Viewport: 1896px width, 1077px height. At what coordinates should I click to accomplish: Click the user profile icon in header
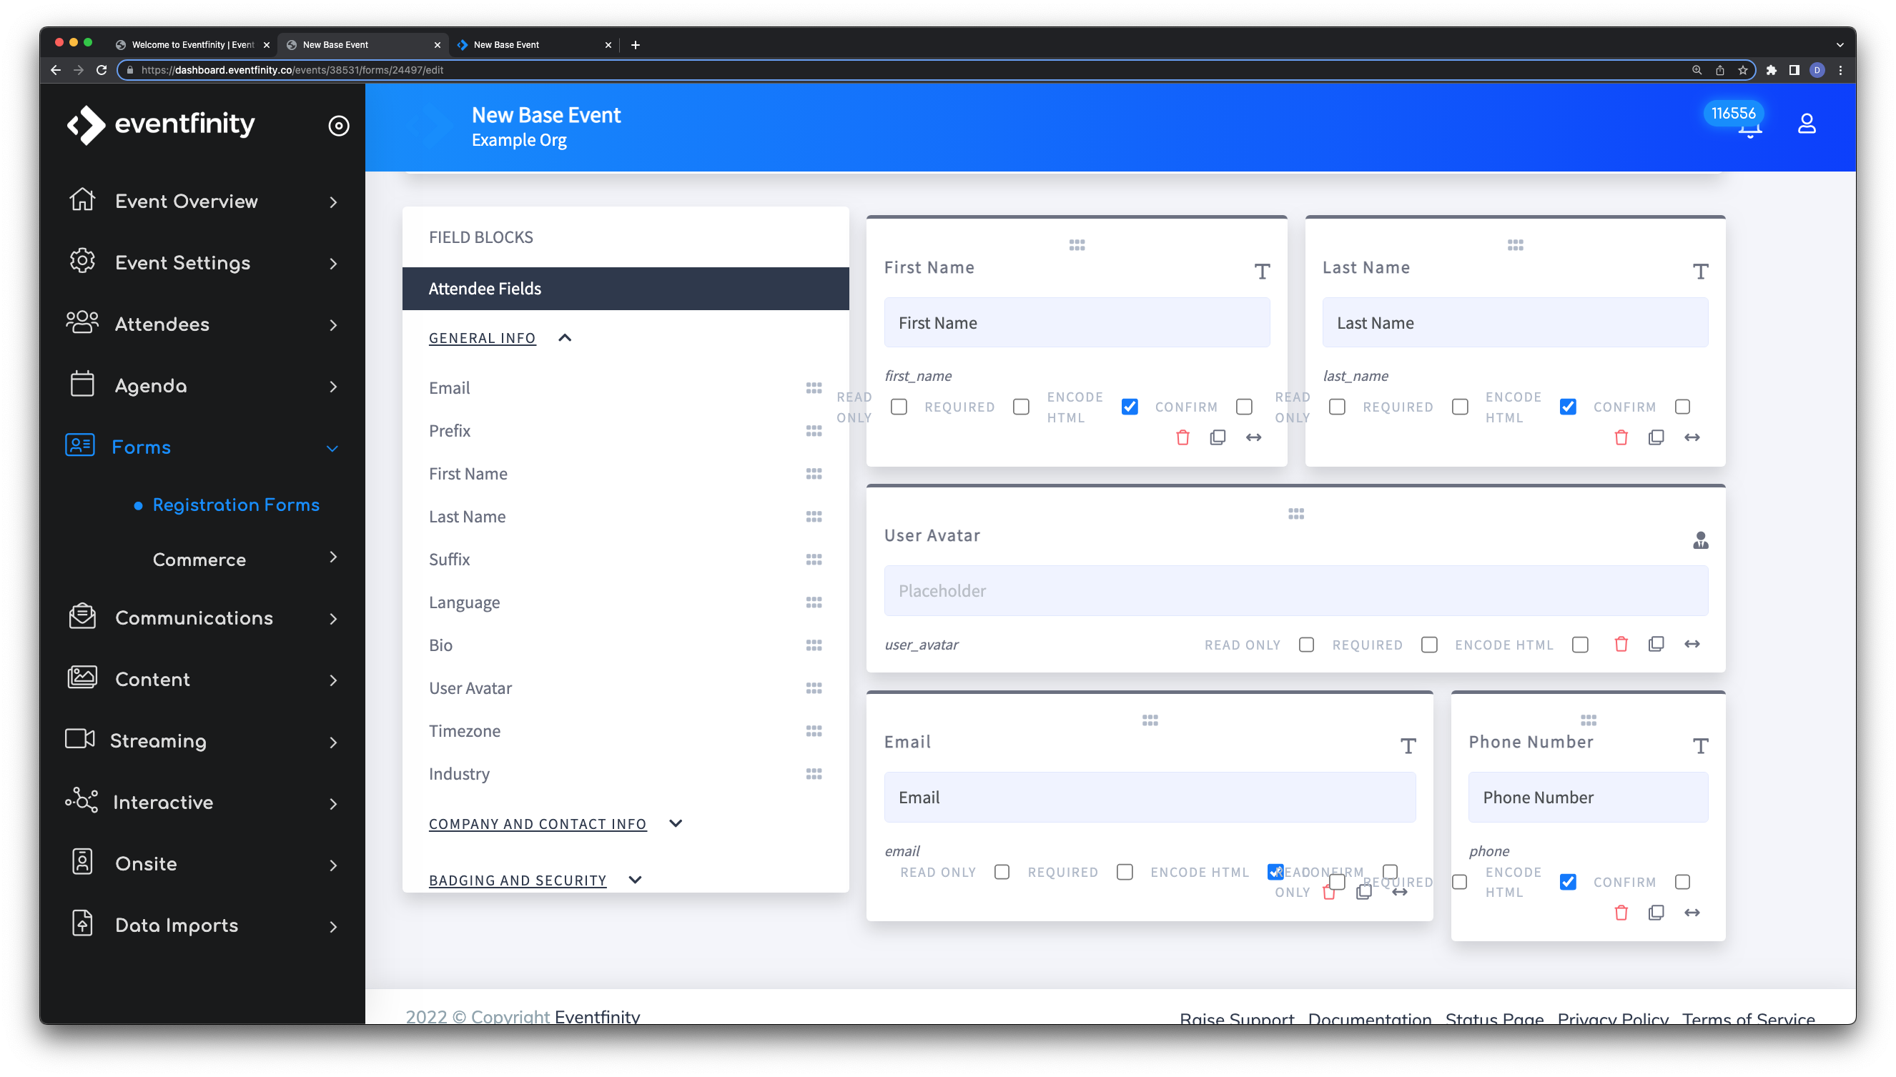click(x=1806, y=124)
